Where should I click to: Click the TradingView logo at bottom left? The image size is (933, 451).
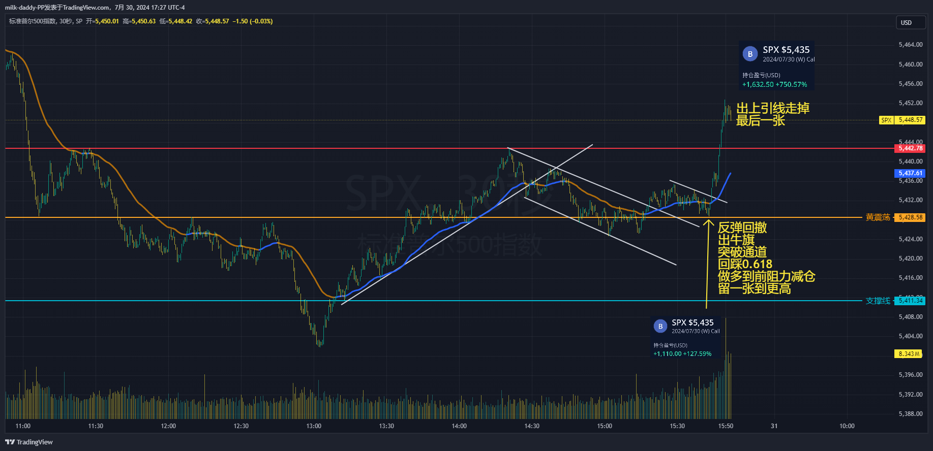click(29, 442)
